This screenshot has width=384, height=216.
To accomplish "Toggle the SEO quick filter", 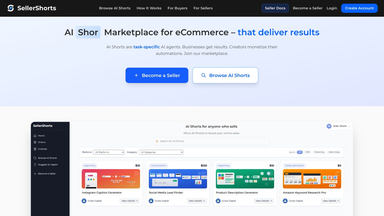I will pyautogui.click(x=308, y=152).
